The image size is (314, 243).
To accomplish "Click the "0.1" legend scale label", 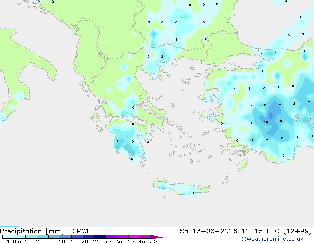I will [x=5, y=241].
